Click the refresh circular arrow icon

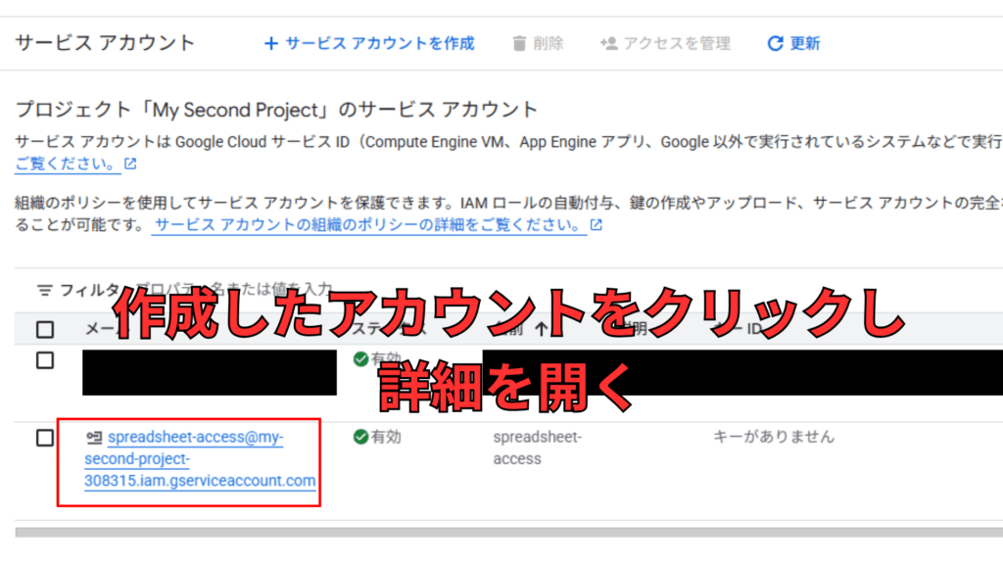(776, 43)
